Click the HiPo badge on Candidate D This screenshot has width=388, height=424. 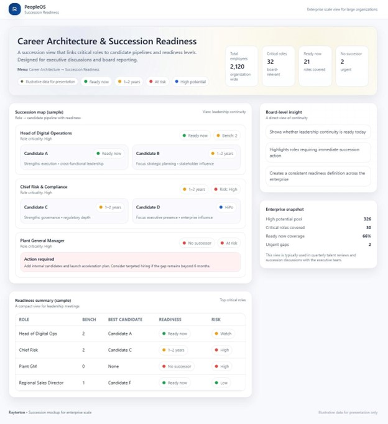point(226,207)
